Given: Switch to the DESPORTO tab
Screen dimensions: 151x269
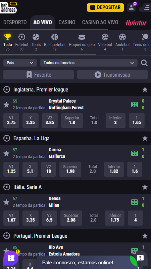Looking at the screenshot, I should point(15,22).
